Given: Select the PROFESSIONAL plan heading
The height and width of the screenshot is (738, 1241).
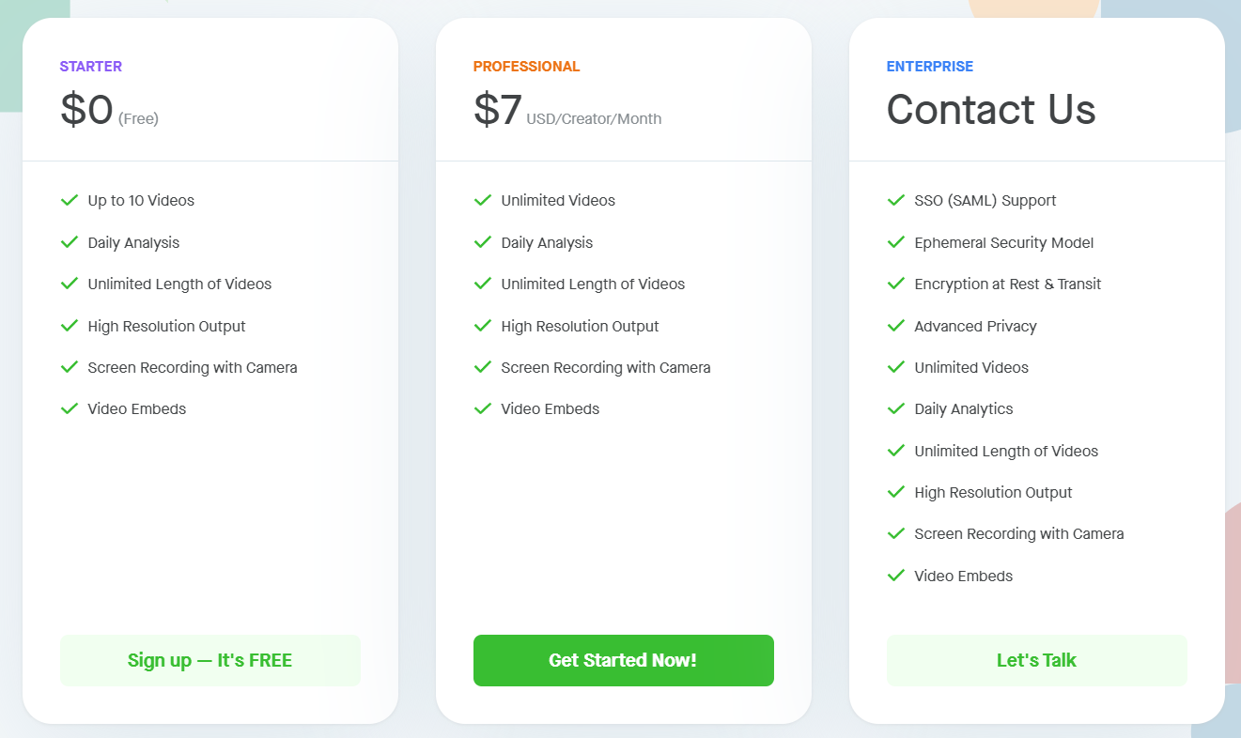Looking at the screenshot, I should pos(526,67).
